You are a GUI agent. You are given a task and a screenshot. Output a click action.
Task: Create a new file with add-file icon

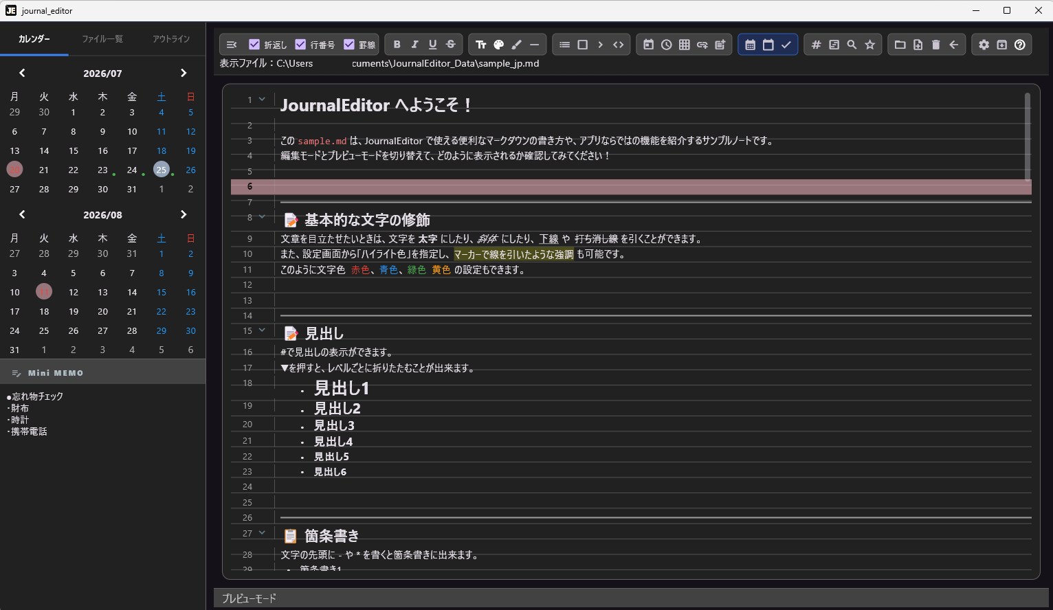[918, 45]
